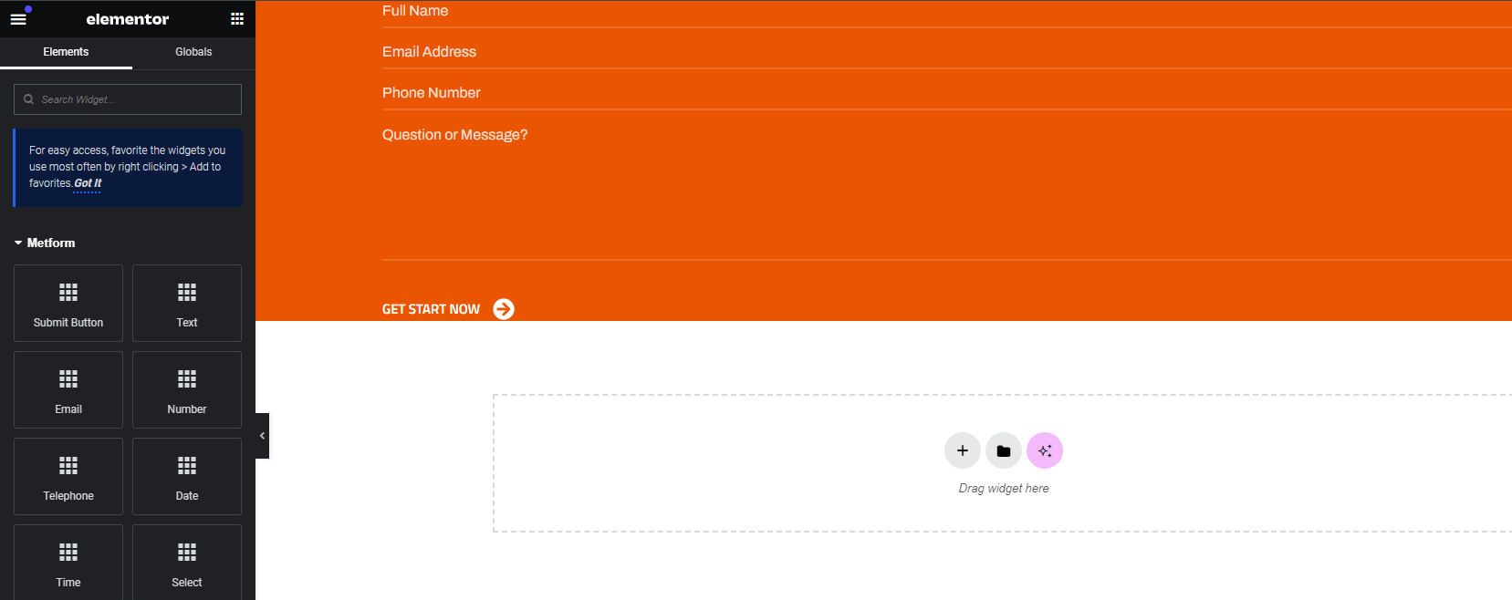Click the GET START NOW button

[448, 309]
